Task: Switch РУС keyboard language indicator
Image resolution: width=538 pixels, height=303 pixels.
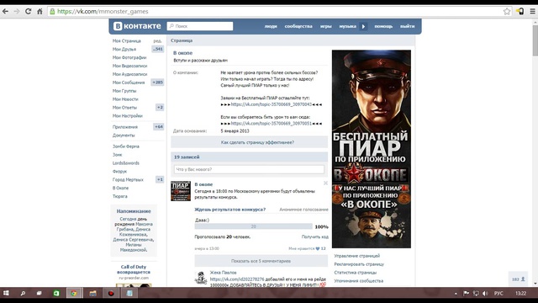Action: (498, 293)
